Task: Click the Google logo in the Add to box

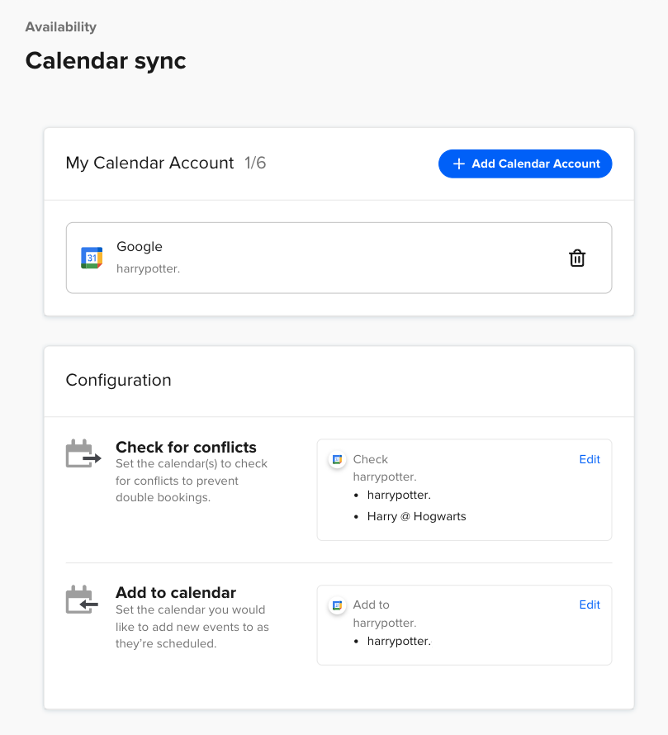Action: pyautogui.click(x=336, y=605)
